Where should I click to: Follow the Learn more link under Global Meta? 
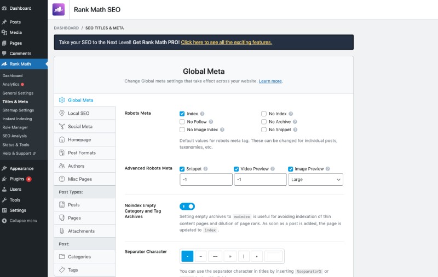(x=270, y=81)
